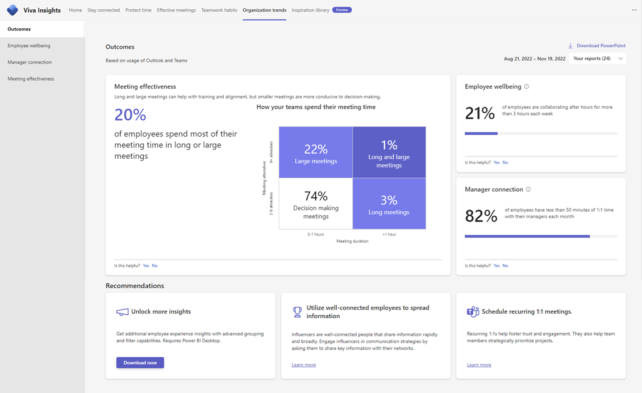Click the 'Based on usage of Outlook and Teams' text

(147, 60)
